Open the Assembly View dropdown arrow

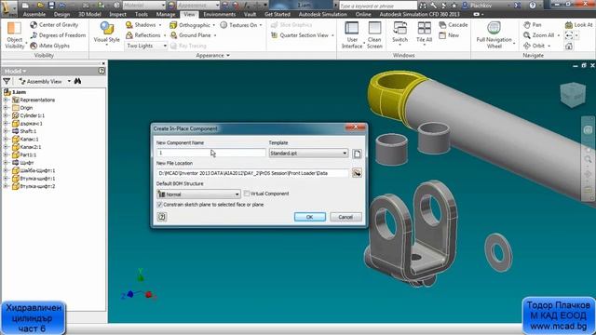(x=69, y=81)
